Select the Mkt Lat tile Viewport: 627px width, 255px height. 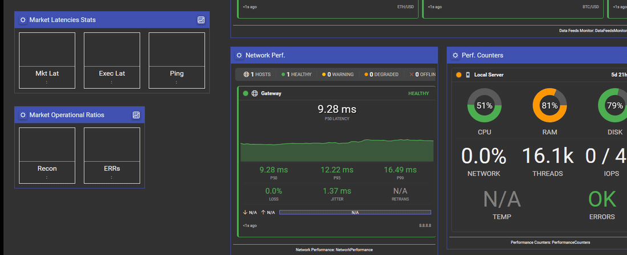pyautogui.click(x=47, y=61)
